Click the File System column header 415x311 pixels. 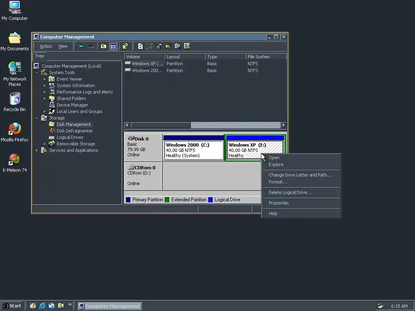click(x=266, y=57)
